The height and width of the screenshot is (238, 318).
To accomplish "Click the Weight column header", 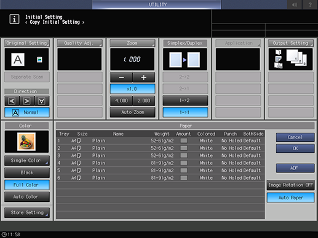I will click(162, 134).
